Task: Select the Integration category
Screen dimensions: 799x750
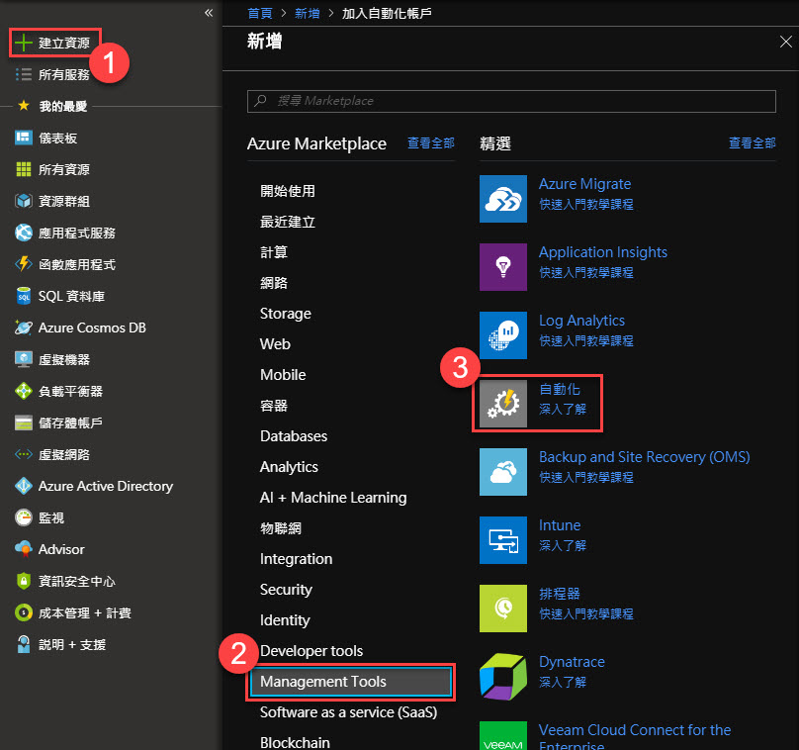Action: pos(296,559)
